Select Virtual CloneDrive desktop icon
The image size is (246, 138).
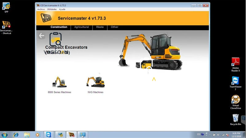click(x=236, y=102)
